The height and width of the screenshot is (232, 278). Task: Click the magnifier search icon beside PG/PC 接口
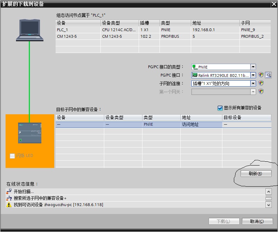click(x=268, y=75)
